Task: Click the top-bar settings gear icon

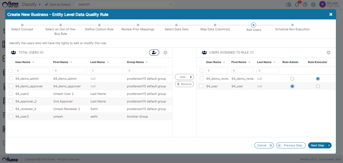Action: (313, 5)
